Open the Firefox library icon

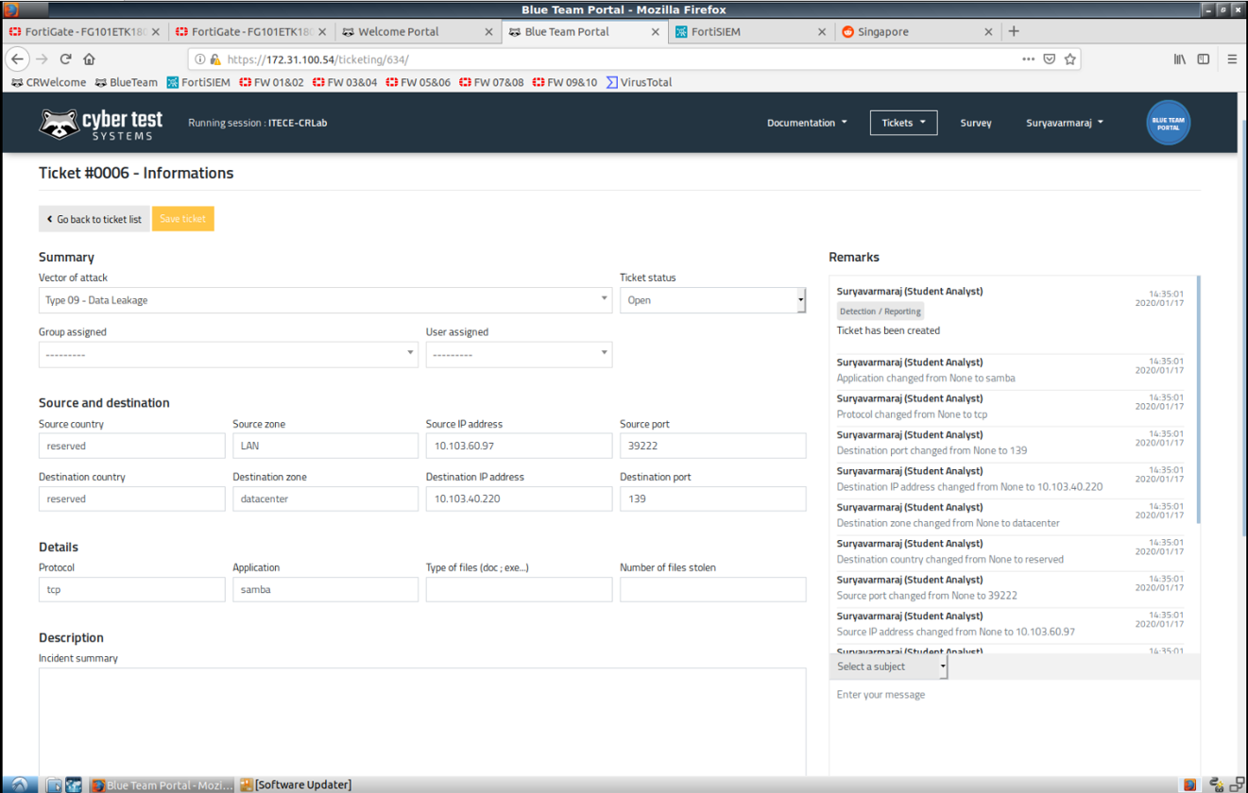point(1180,59)
